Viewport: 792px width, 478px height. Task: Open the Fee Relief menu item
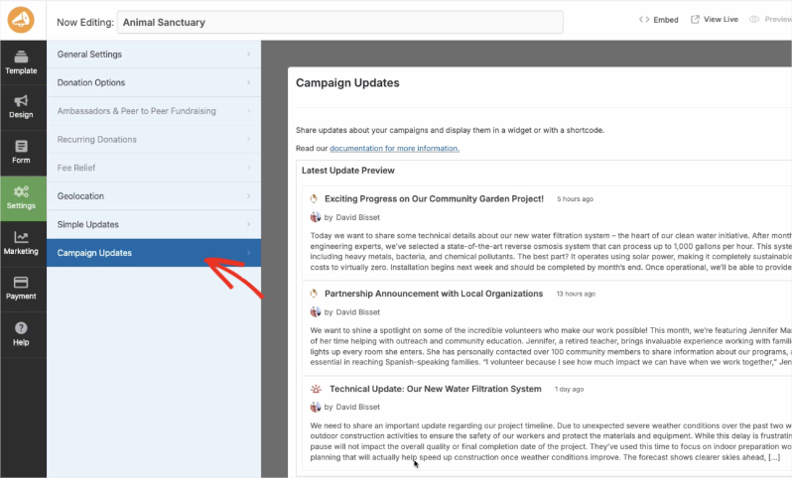pyautogui.click(x=77, y=168)
